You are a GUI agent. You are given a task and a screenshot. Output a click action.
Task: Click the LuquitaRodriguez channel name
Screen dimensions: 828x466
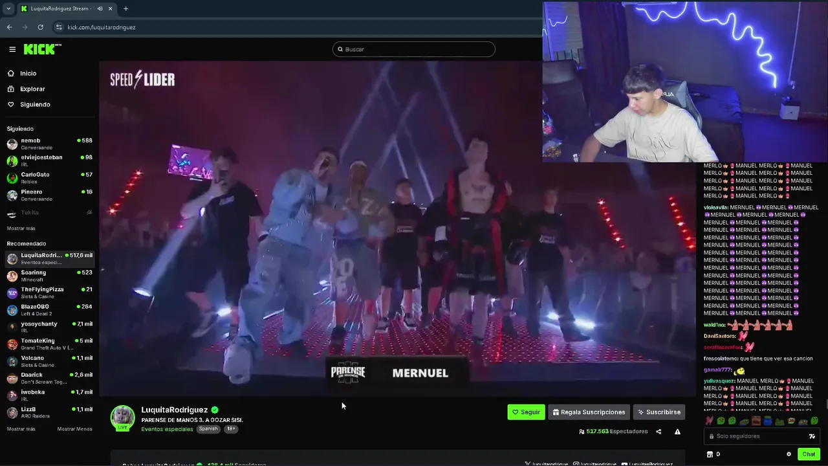(x=175, y=410)
